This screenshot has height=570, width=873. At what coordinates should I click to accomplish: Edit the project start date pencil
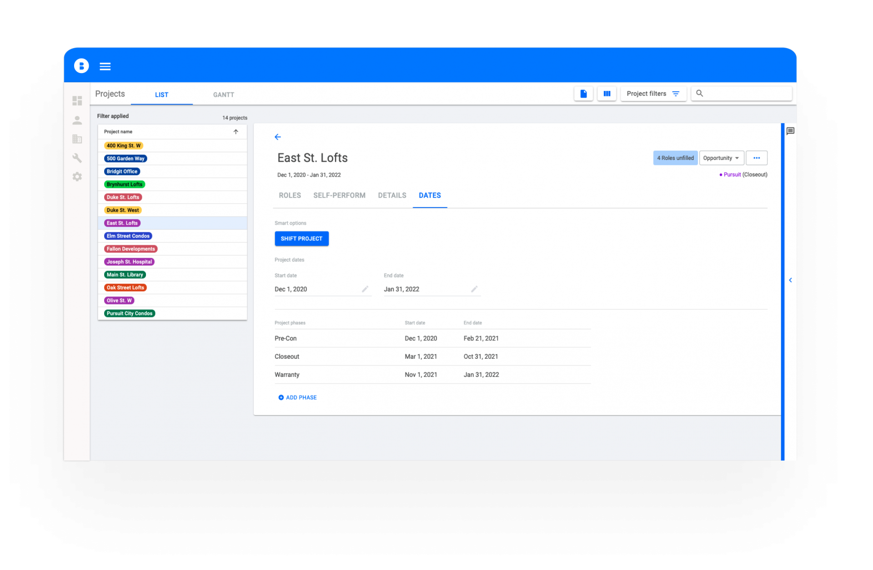pyautogui.click(x=365, y=289)
